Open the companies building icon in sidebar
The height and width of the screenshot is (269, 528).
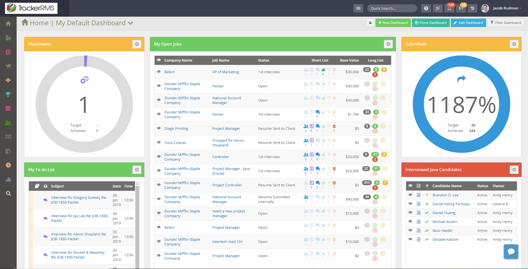point(8,38)
